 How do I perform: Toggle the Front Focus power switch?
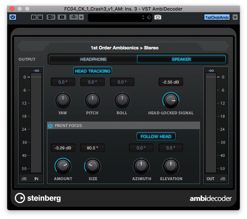tap(50, 126)
